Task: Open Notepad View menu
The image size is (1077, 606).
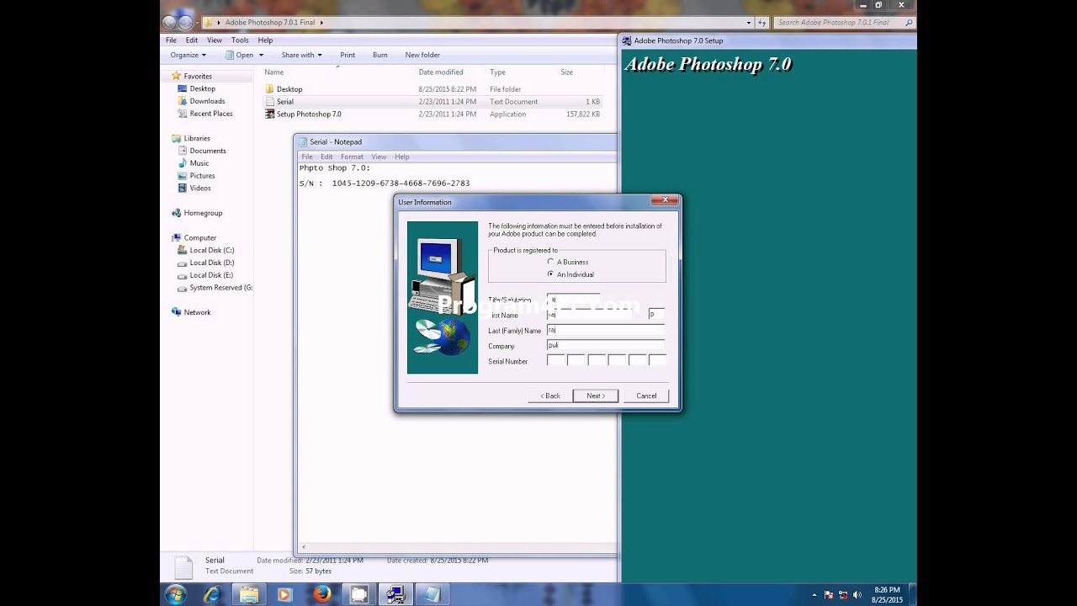Action: point(379,157)
